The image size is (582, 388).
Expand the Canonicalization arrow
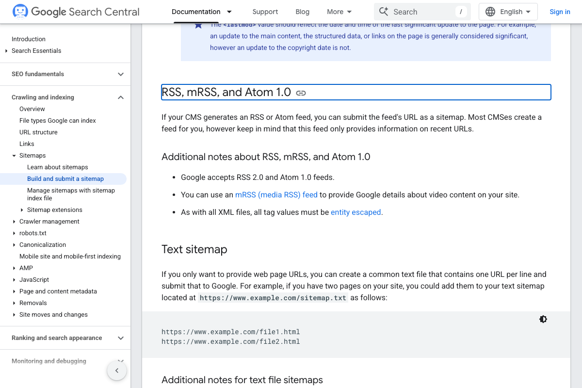pos(14,245)
